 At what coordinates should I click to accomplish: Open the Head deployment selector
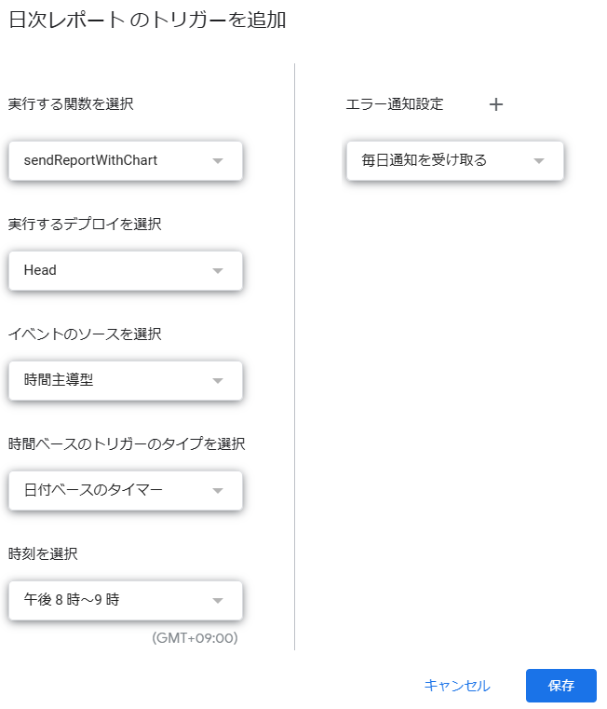(x=126, y=271)
